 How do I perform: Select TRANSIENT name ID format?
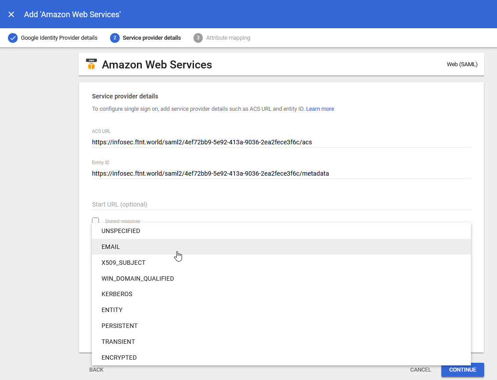[x=281, y=341]
